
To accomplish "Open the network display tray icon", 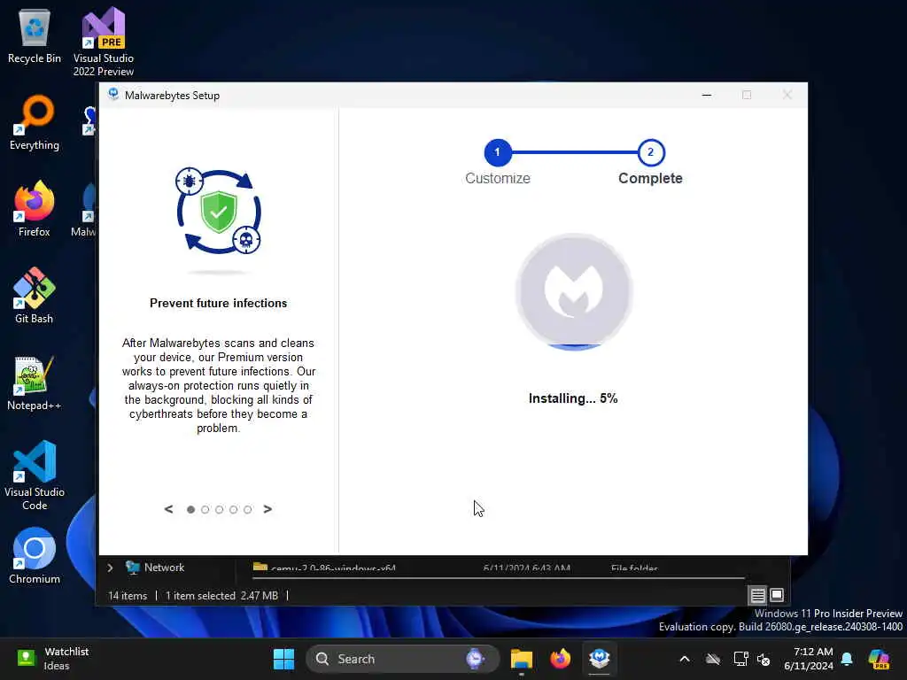I will point(740,659).
